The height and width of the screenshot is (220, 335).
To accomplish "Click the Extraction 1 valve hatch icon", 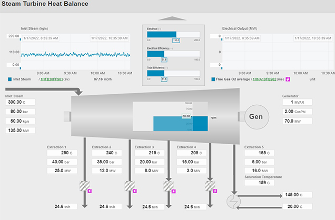I will click(x=84, y=185).
